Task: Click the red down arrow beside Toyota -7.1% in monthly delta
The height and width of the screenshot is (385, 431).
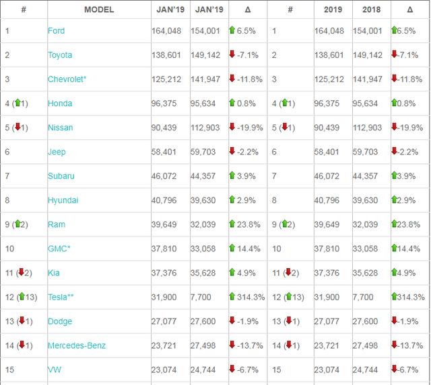Action: (232, 54)
